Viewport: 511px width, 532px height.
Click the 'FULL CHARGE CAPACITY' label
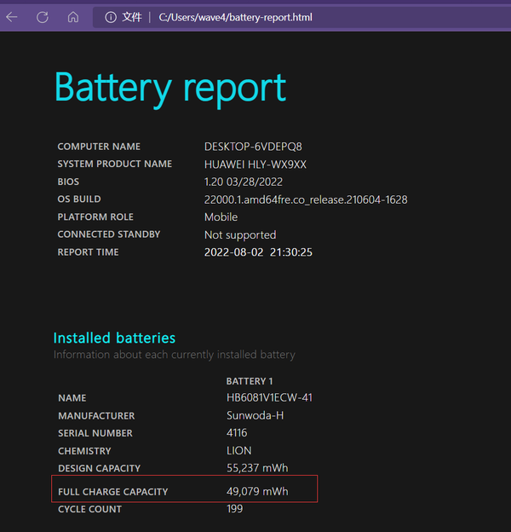click(x=112, y=492)
